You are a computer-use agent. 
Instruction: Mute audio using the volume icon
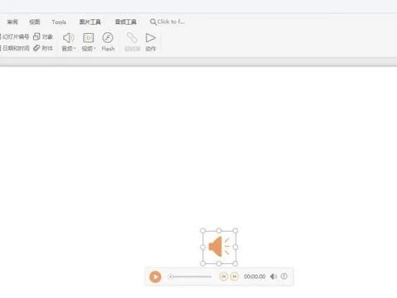pos(274,276)
